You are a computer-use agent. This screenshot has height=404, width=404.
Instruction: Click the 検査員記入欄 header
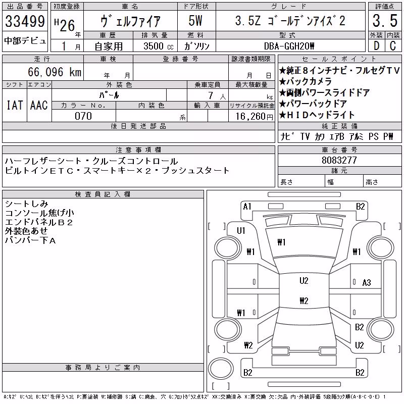click(x=103, y=194)
